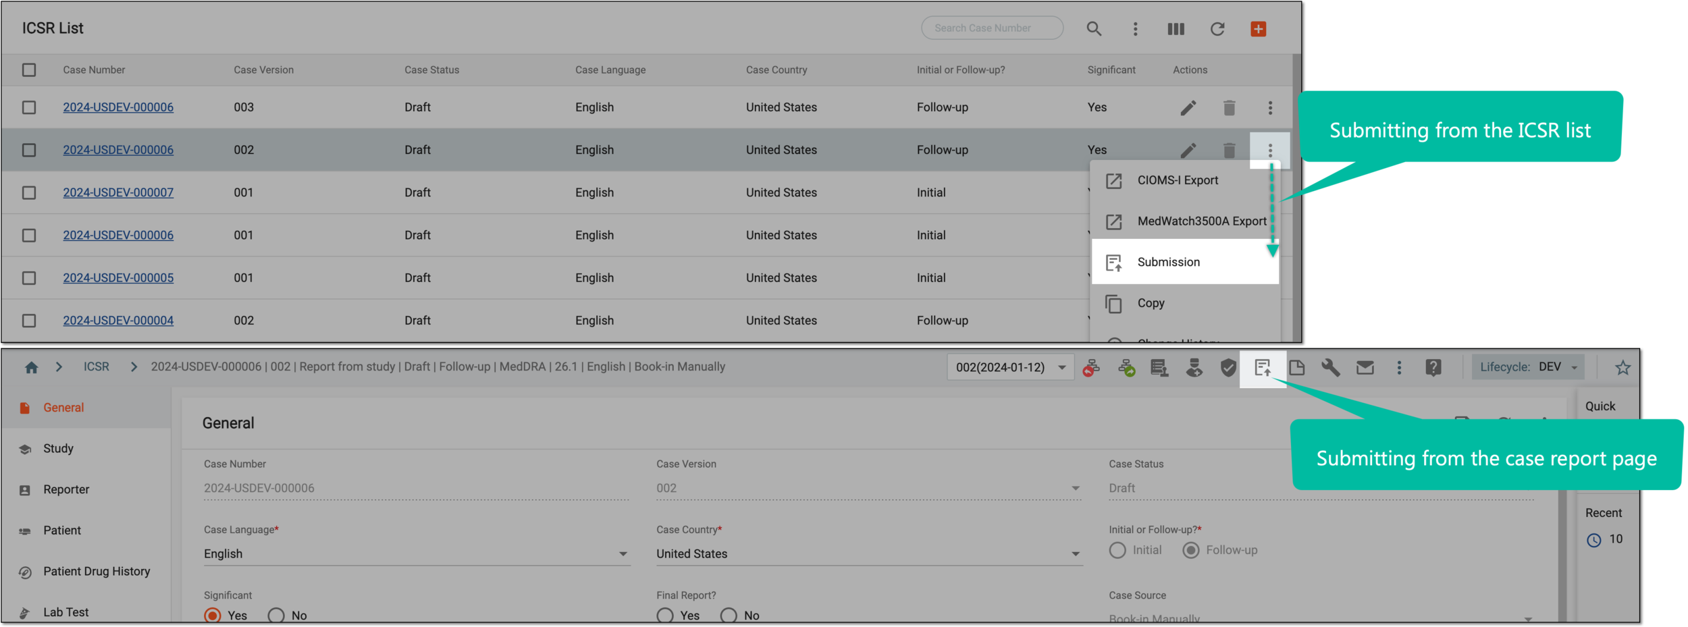1688x627 pixels.
Task: Delete case 2024-USDEV-000006 version 002
Action: [x=1229, y=150]
